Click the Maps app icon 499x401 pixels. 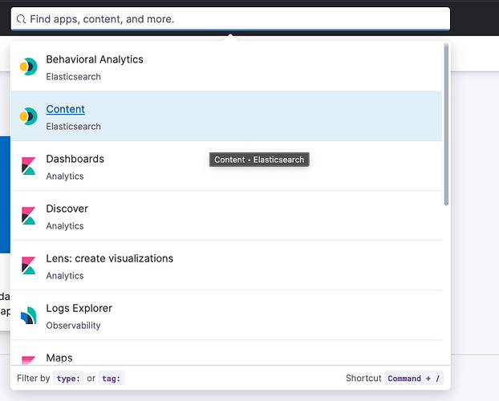pyautogui.click(x=29, y=360)
